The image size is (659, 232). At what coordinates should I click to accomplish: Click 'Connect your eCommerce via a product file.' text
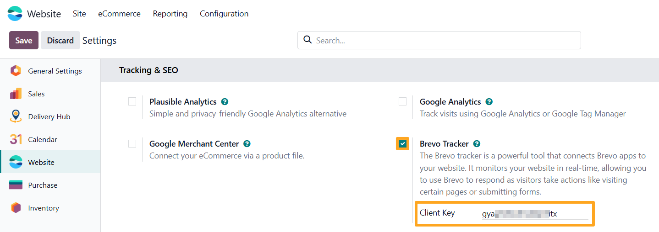click(x=227, y=156)
